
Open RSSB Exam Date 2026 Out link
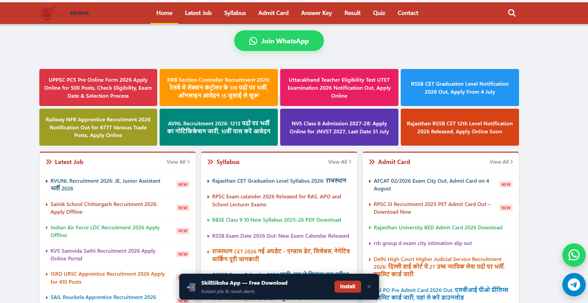click(281, 236)
